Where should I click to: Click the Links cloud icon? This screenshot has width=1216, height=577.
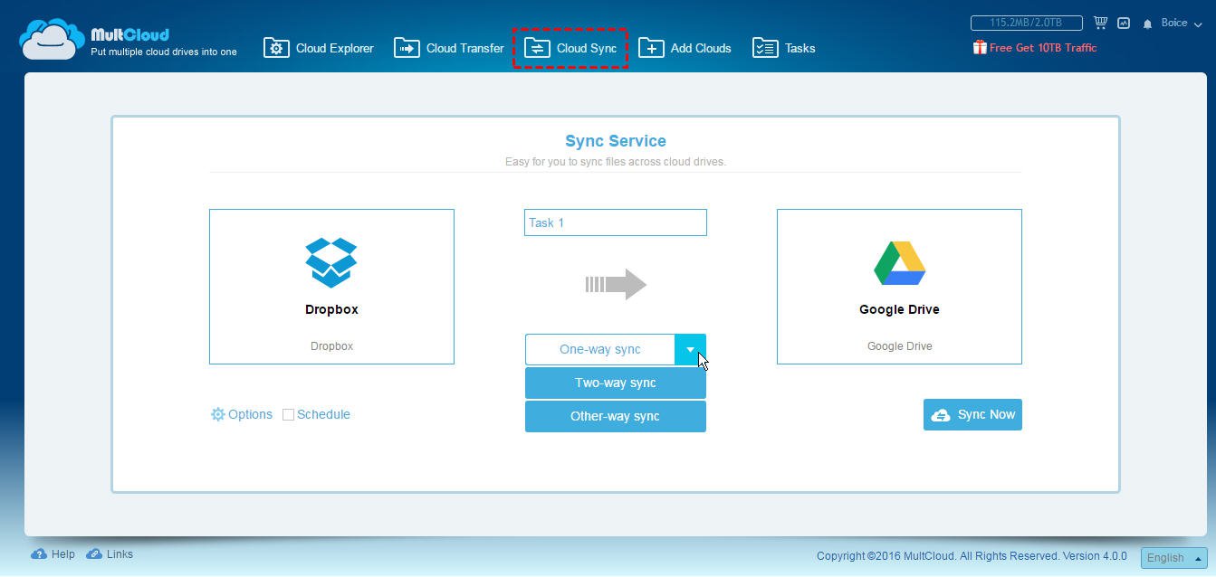tap(94, 554)
